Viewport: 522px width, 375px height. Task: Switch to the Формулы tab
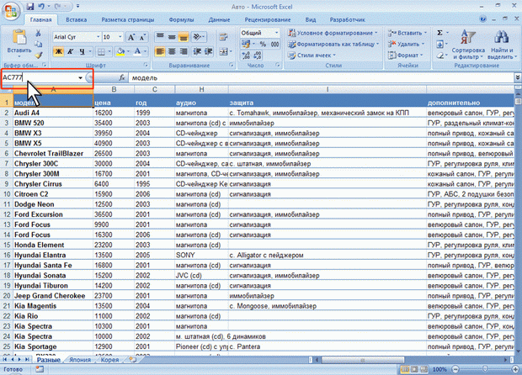[x=181, y=19]
